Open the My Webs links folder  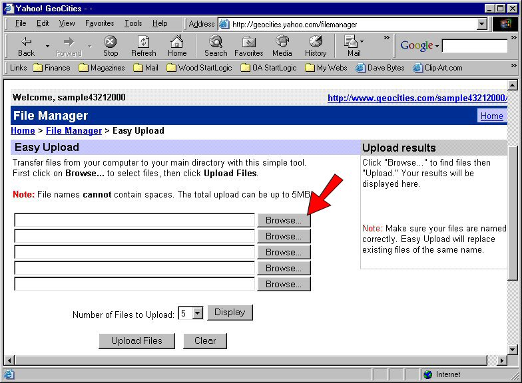click(x=326, y=68)
